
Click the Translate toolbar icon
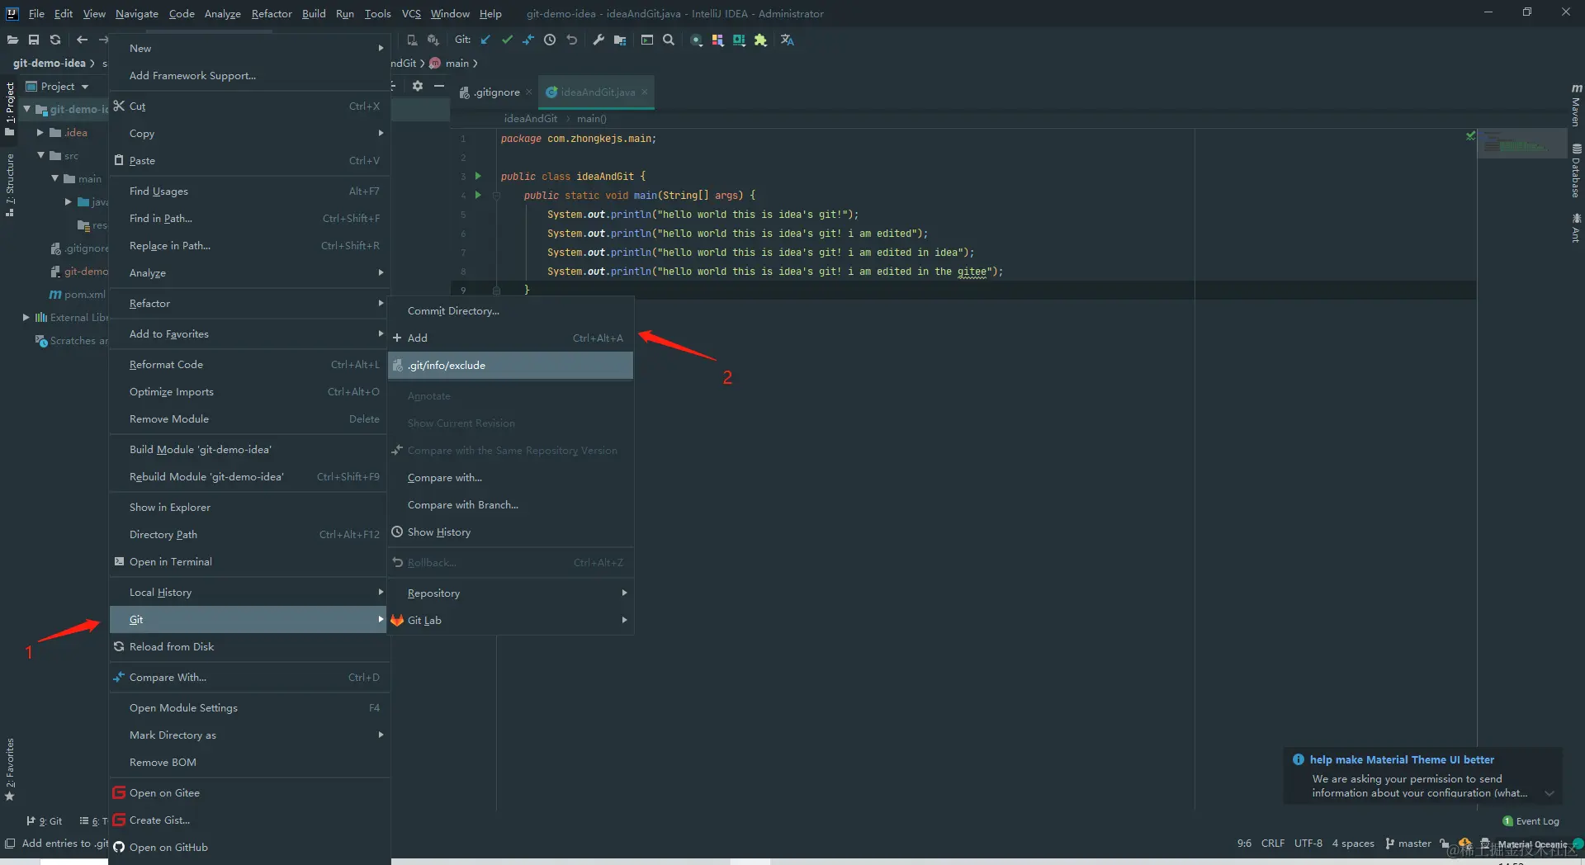(787, 40)
